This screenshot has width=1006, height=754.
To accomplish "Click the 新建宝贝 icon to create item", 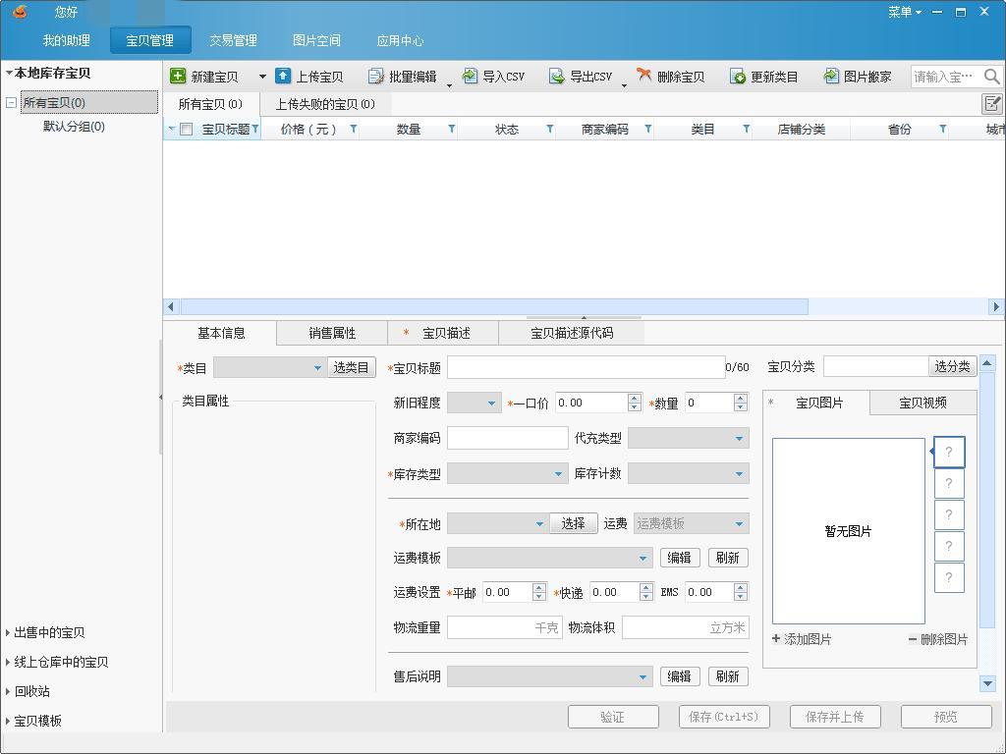I will [178, 75].
